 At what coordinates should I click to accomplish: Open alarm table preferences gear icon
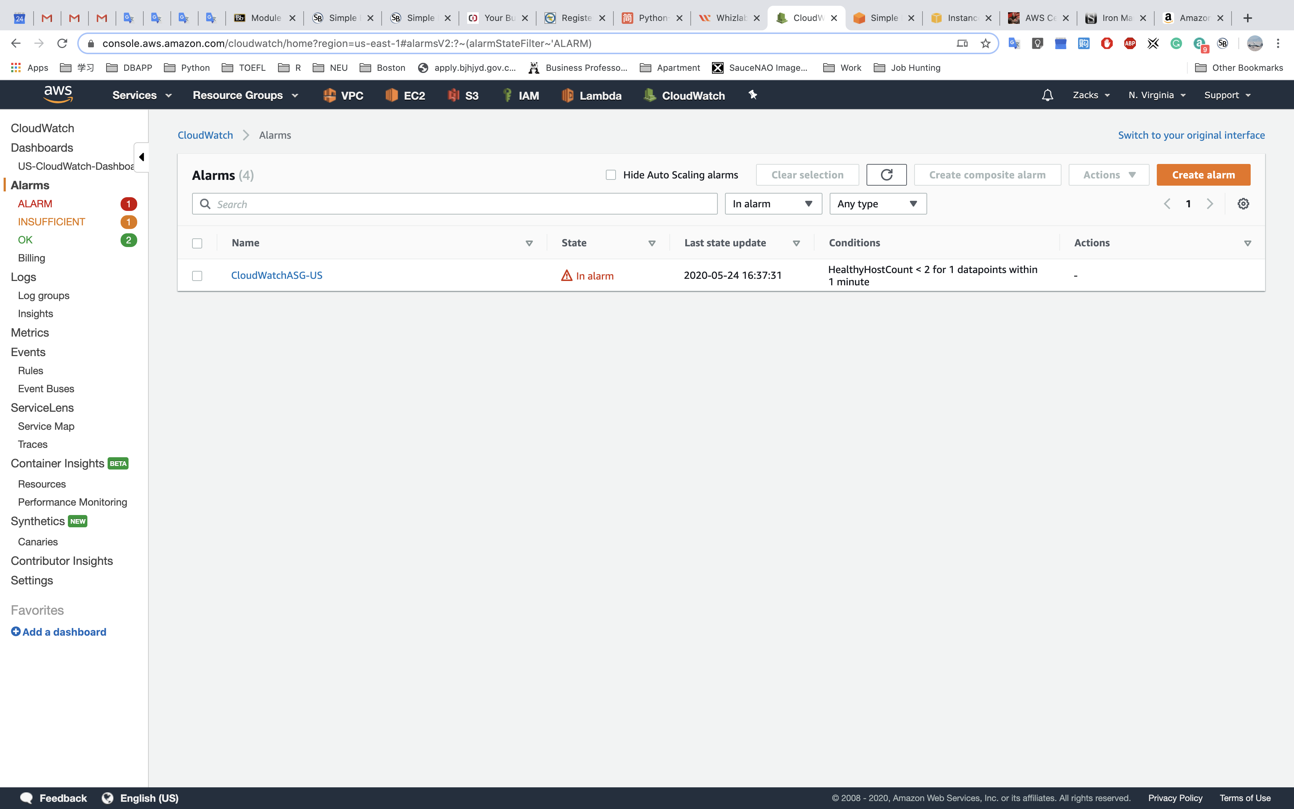click(1243, 204)
